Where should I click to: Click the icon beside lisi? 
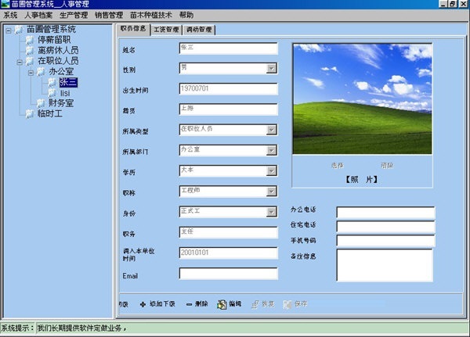(52, 93)
